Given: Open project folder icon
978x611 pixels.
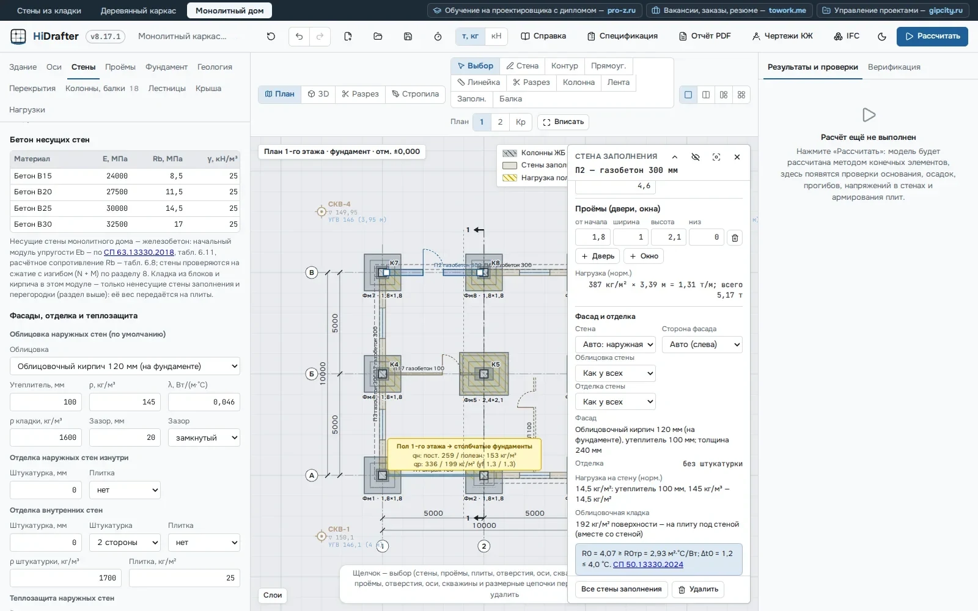Looking at the screenshot, I should [378, 36].
